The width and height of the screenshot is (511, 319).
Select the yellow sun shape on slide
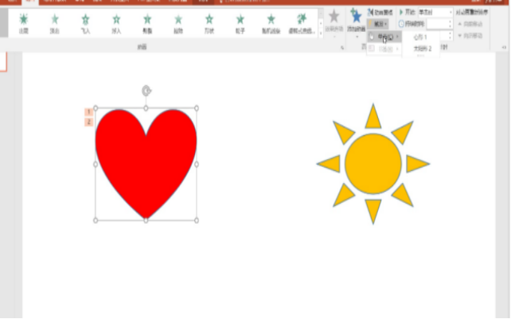[373, 164]
